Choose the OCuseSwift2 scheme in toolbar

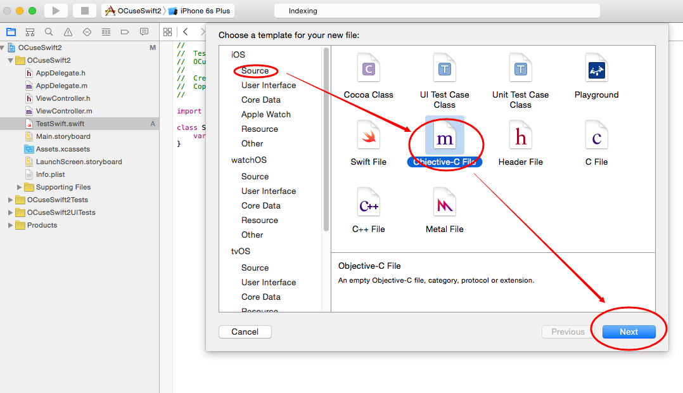pos(133,11)
